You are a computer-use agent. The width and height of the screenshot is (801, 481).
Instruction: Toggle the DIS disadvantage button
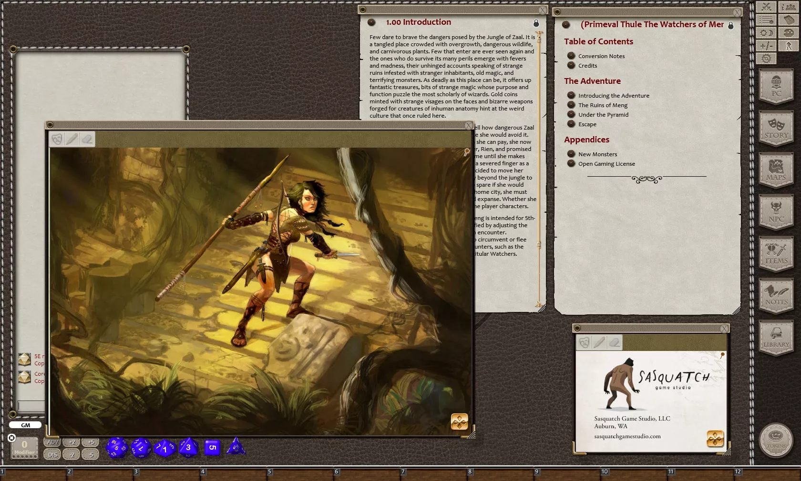52,454
